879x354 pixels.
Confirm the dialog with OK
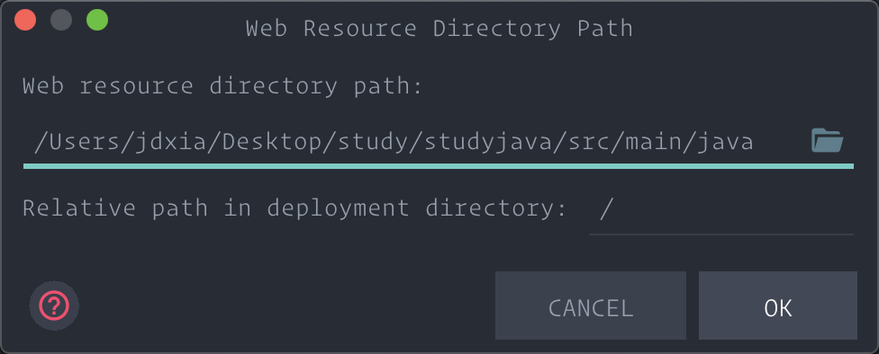777,305
